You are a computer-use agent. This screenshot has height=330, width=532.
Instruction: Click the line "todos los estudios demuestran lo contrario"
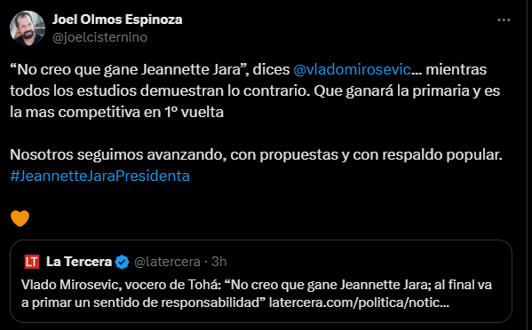tap(160, 90)
